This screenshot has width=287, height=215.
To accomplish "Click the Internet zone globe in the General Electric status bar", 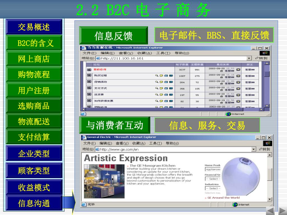I will (235, 205).
